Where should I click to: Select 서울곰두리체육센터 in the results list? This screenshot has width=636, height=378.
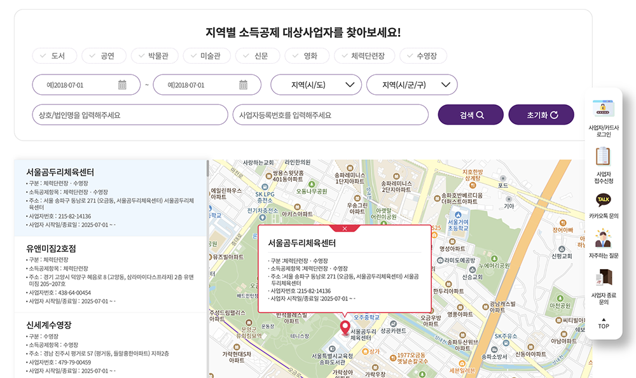[110, 198]
